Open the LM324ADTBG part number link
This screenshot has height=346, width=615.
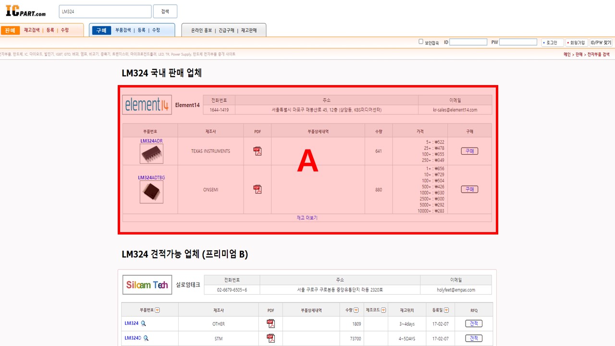pos(151,178)
